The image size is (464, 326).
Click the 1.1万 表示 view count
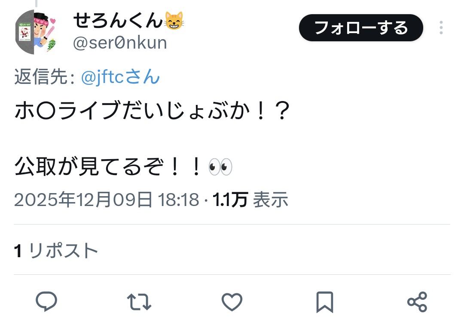(250, 200)
